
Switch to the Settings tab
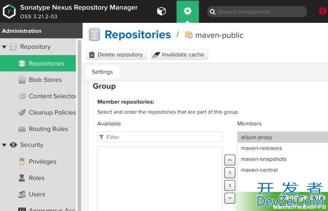(102, 72)
